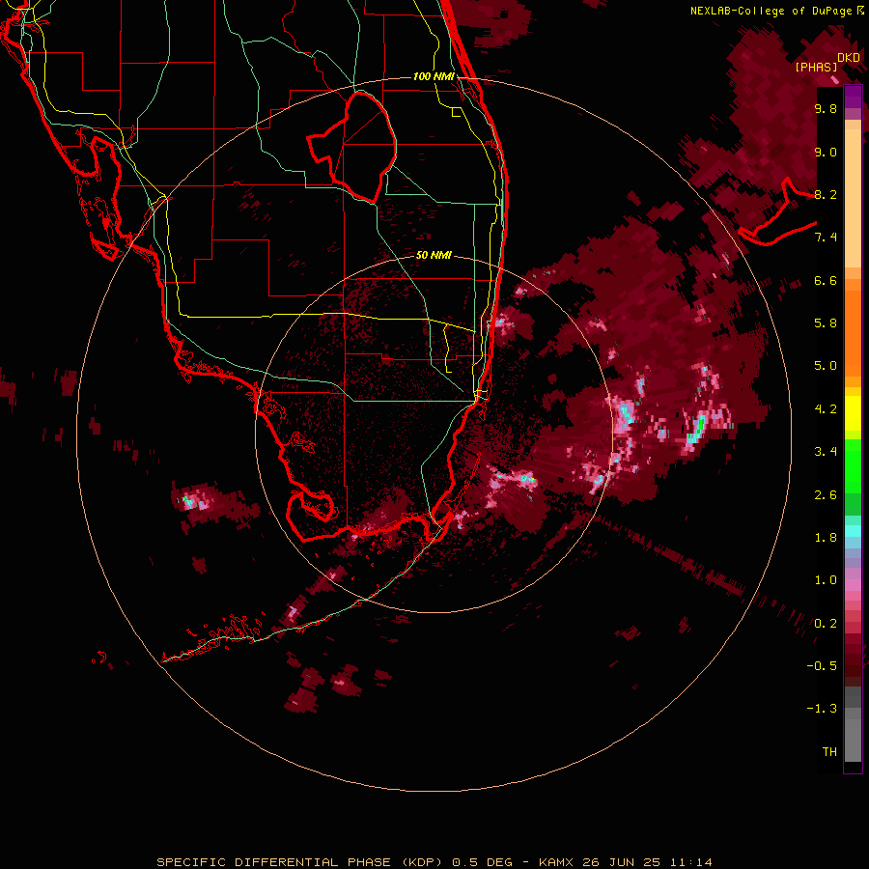
Task: Click the 2.6 scale value
Action: pos(826,495)
